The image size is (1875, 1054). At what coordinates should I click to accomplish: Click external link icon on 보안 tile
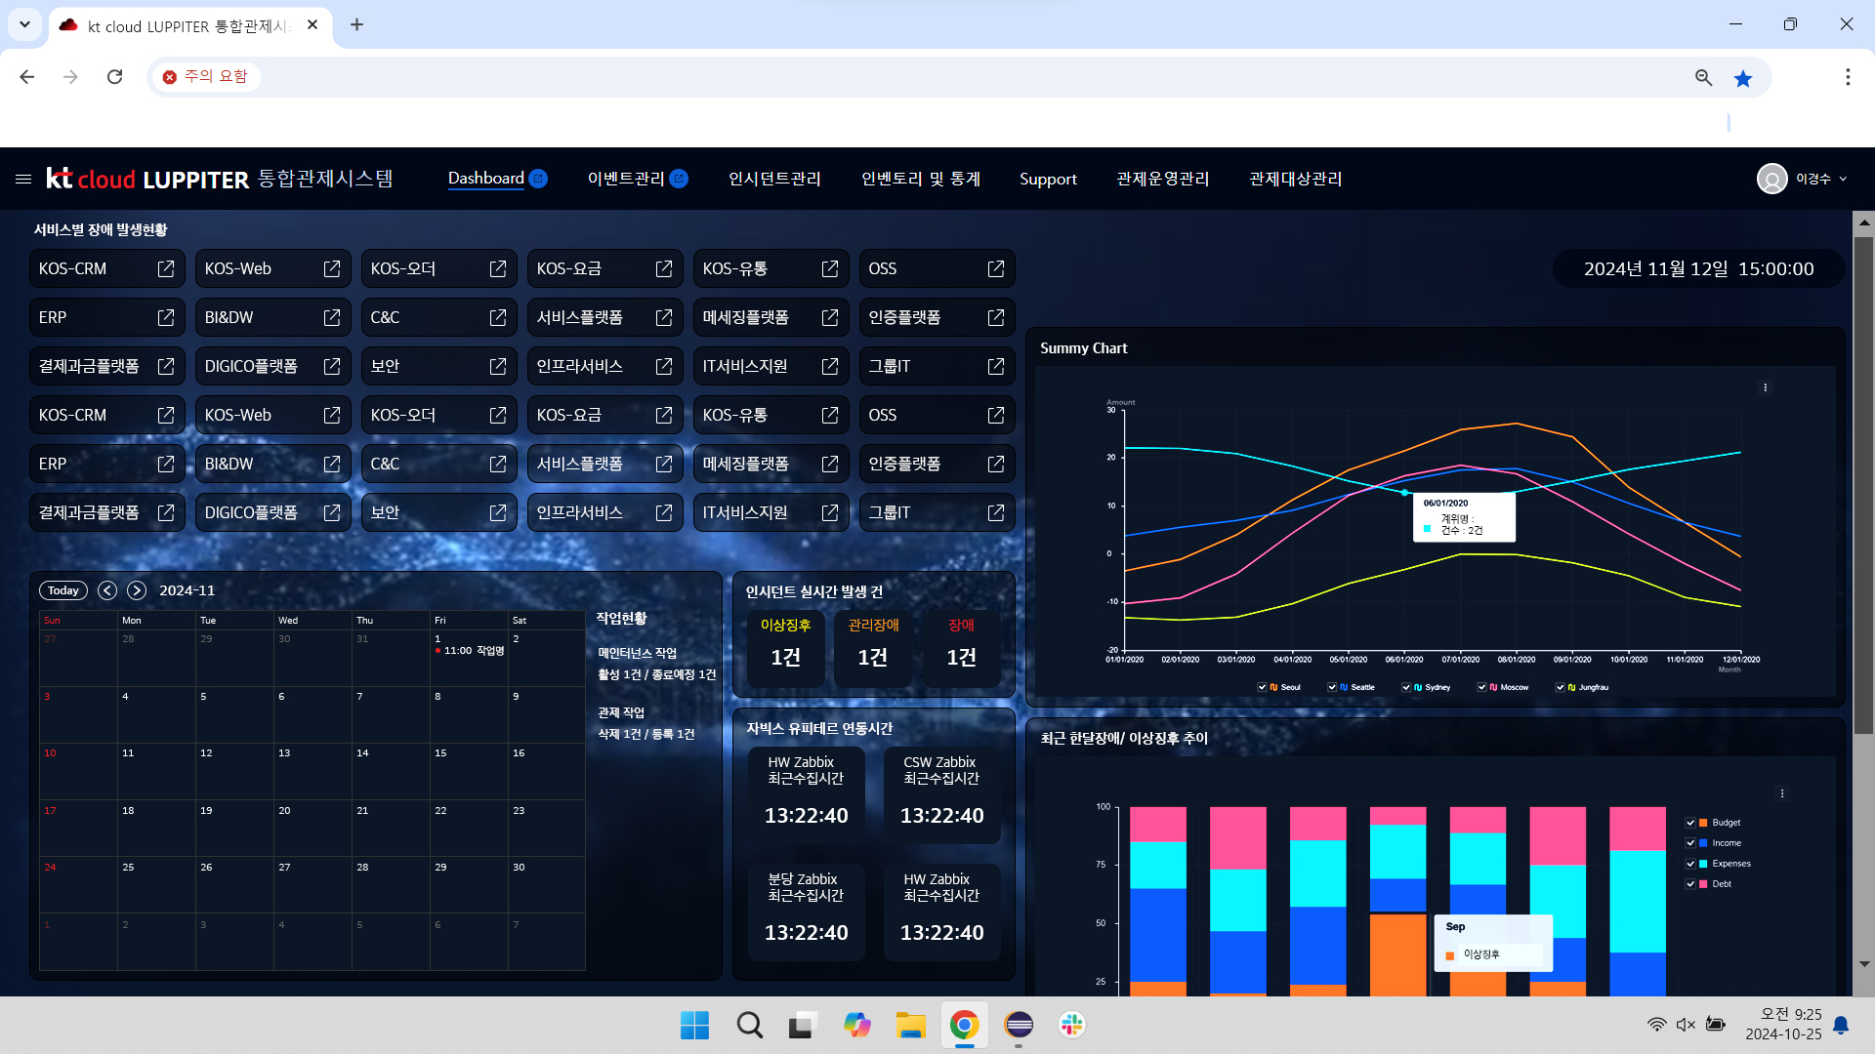497,366
